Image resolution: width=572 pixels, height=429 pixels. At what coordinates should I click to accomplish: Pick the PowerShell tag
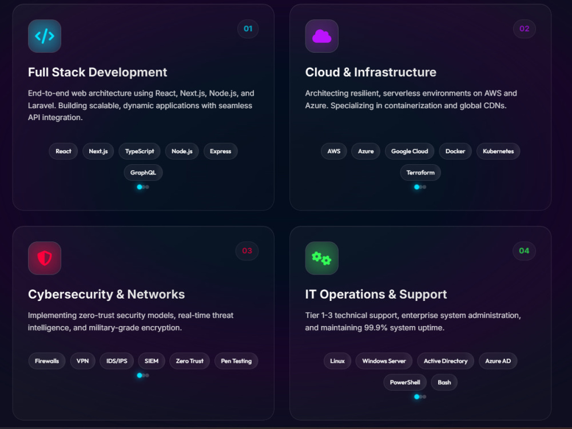405,382
